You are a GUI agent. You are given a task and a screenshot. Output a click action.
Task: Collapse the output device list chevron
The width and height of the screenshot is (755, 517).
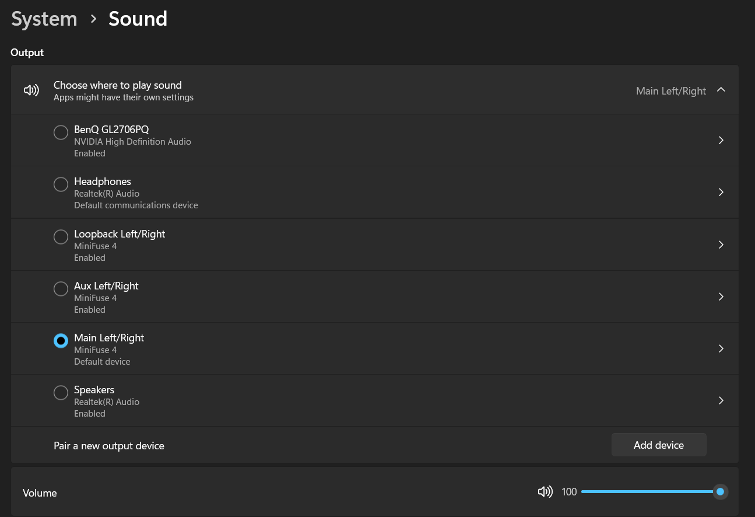pos(721,90)
